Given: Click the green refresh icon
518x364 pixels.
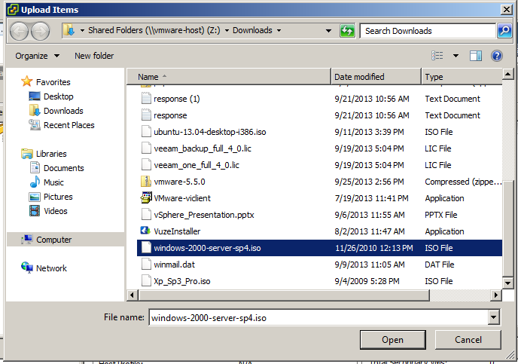Looking at the screenshot, I should pos(347,31).
